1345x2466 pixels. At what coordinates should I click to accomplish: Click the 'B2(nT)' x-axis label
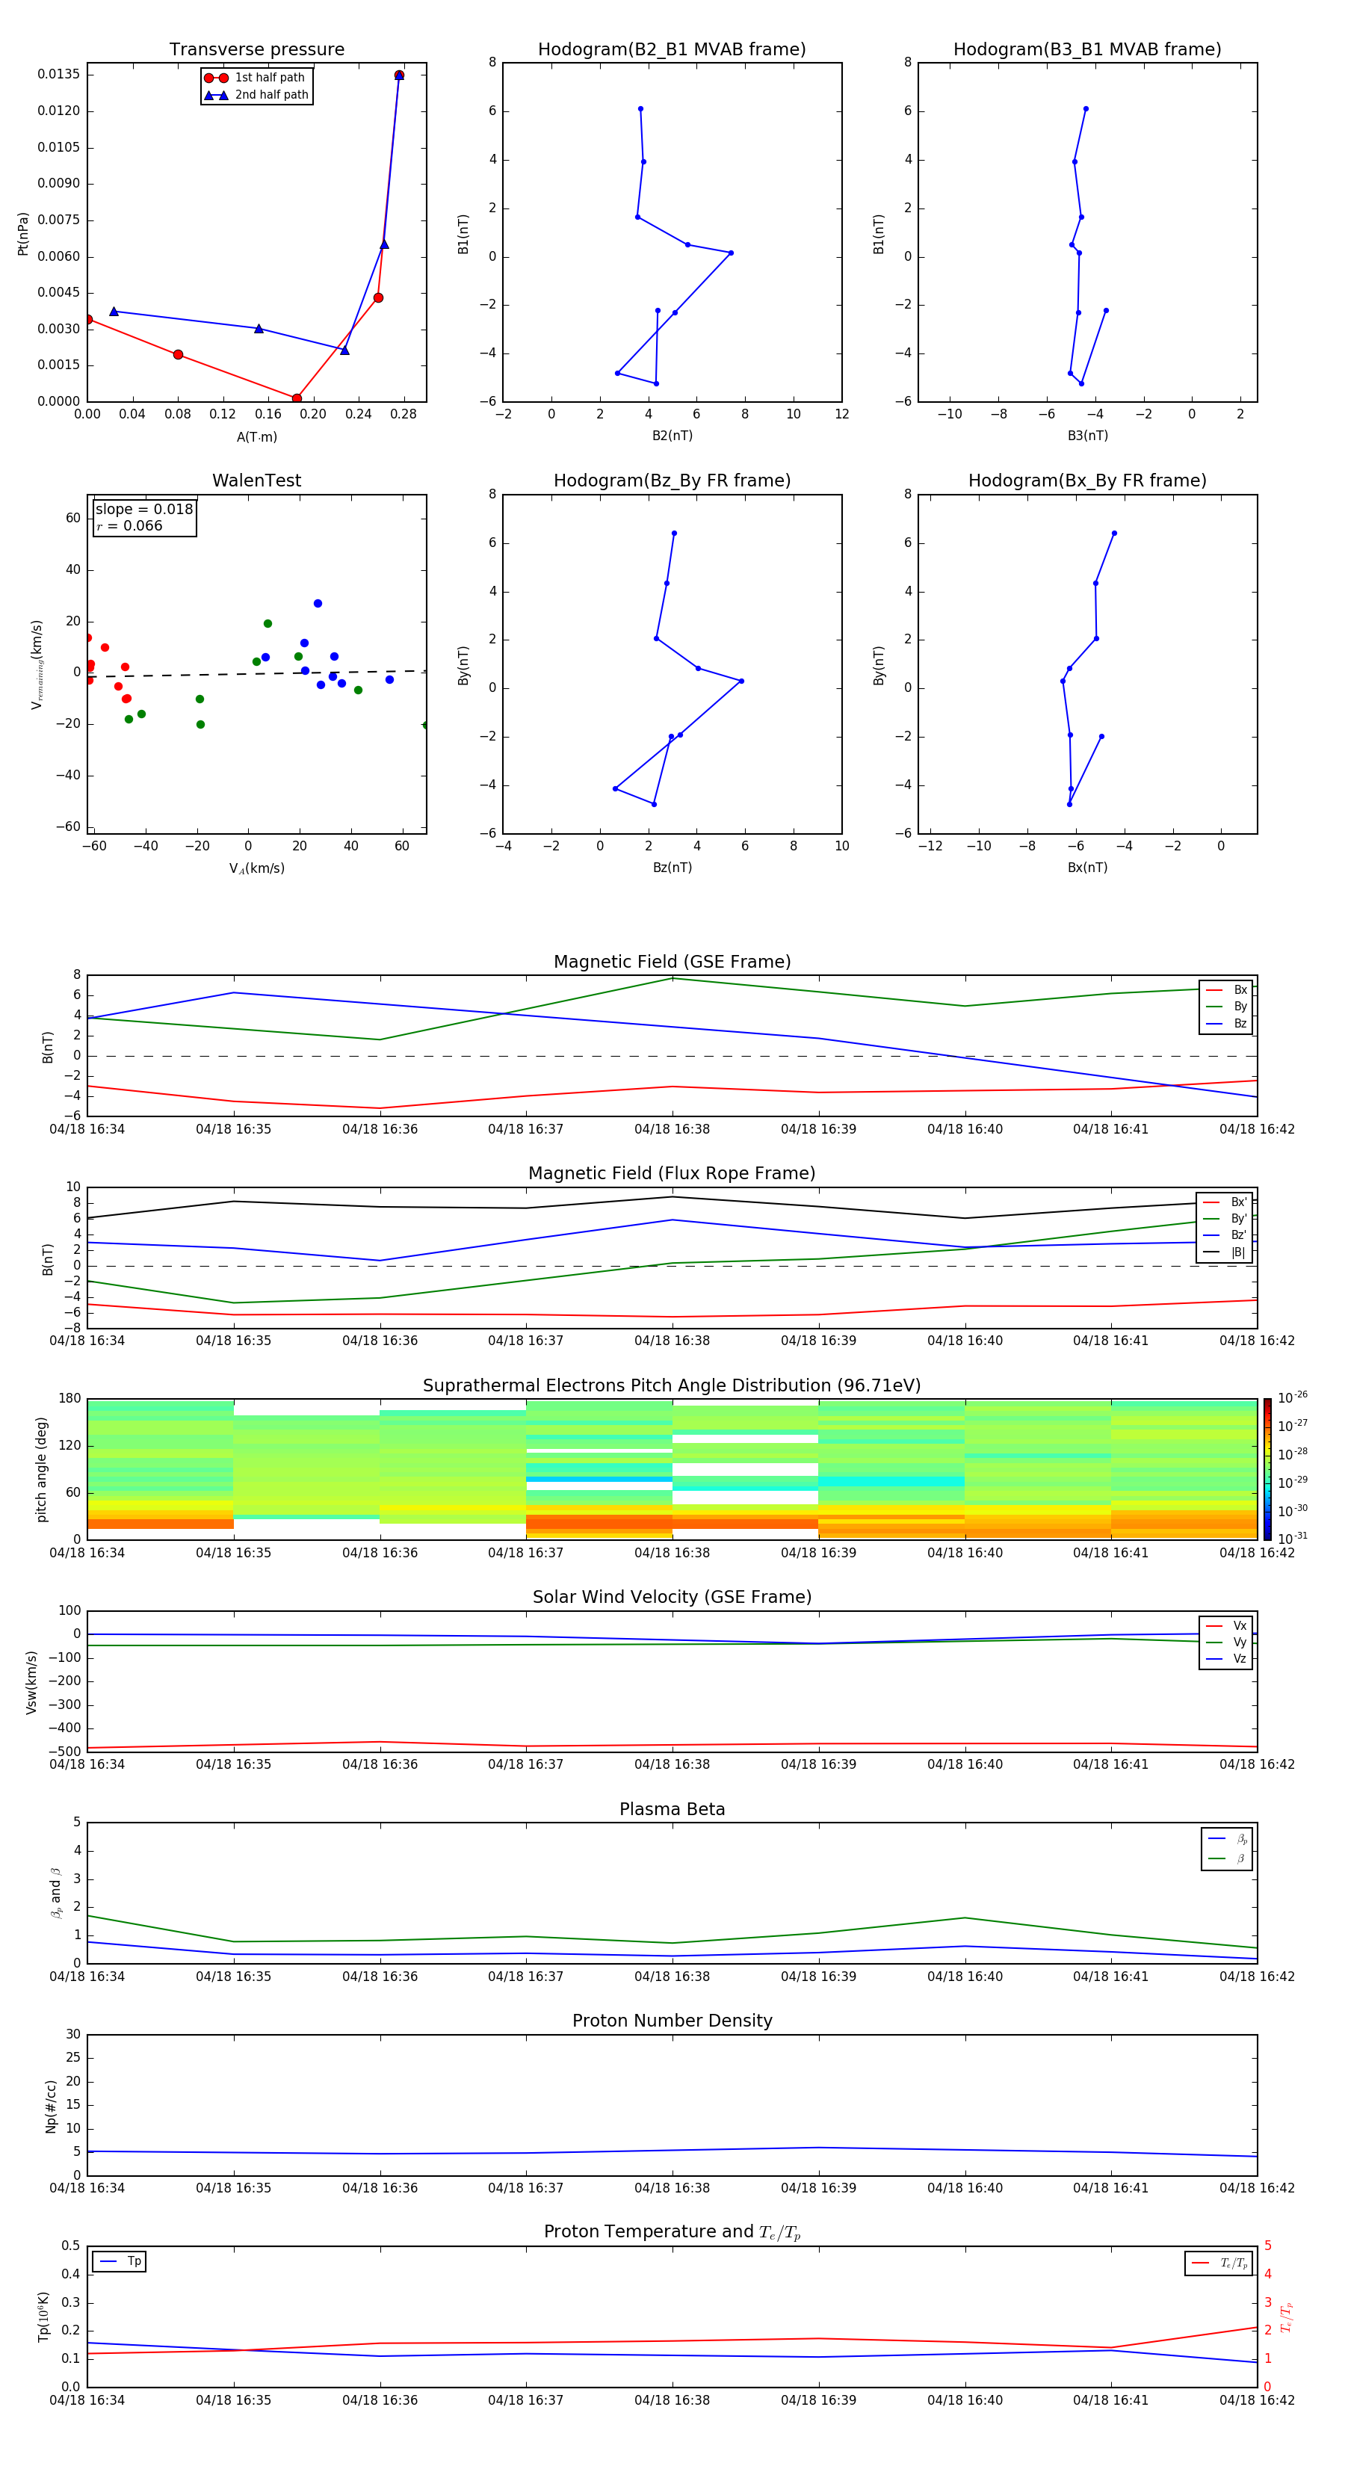(672, 436)
